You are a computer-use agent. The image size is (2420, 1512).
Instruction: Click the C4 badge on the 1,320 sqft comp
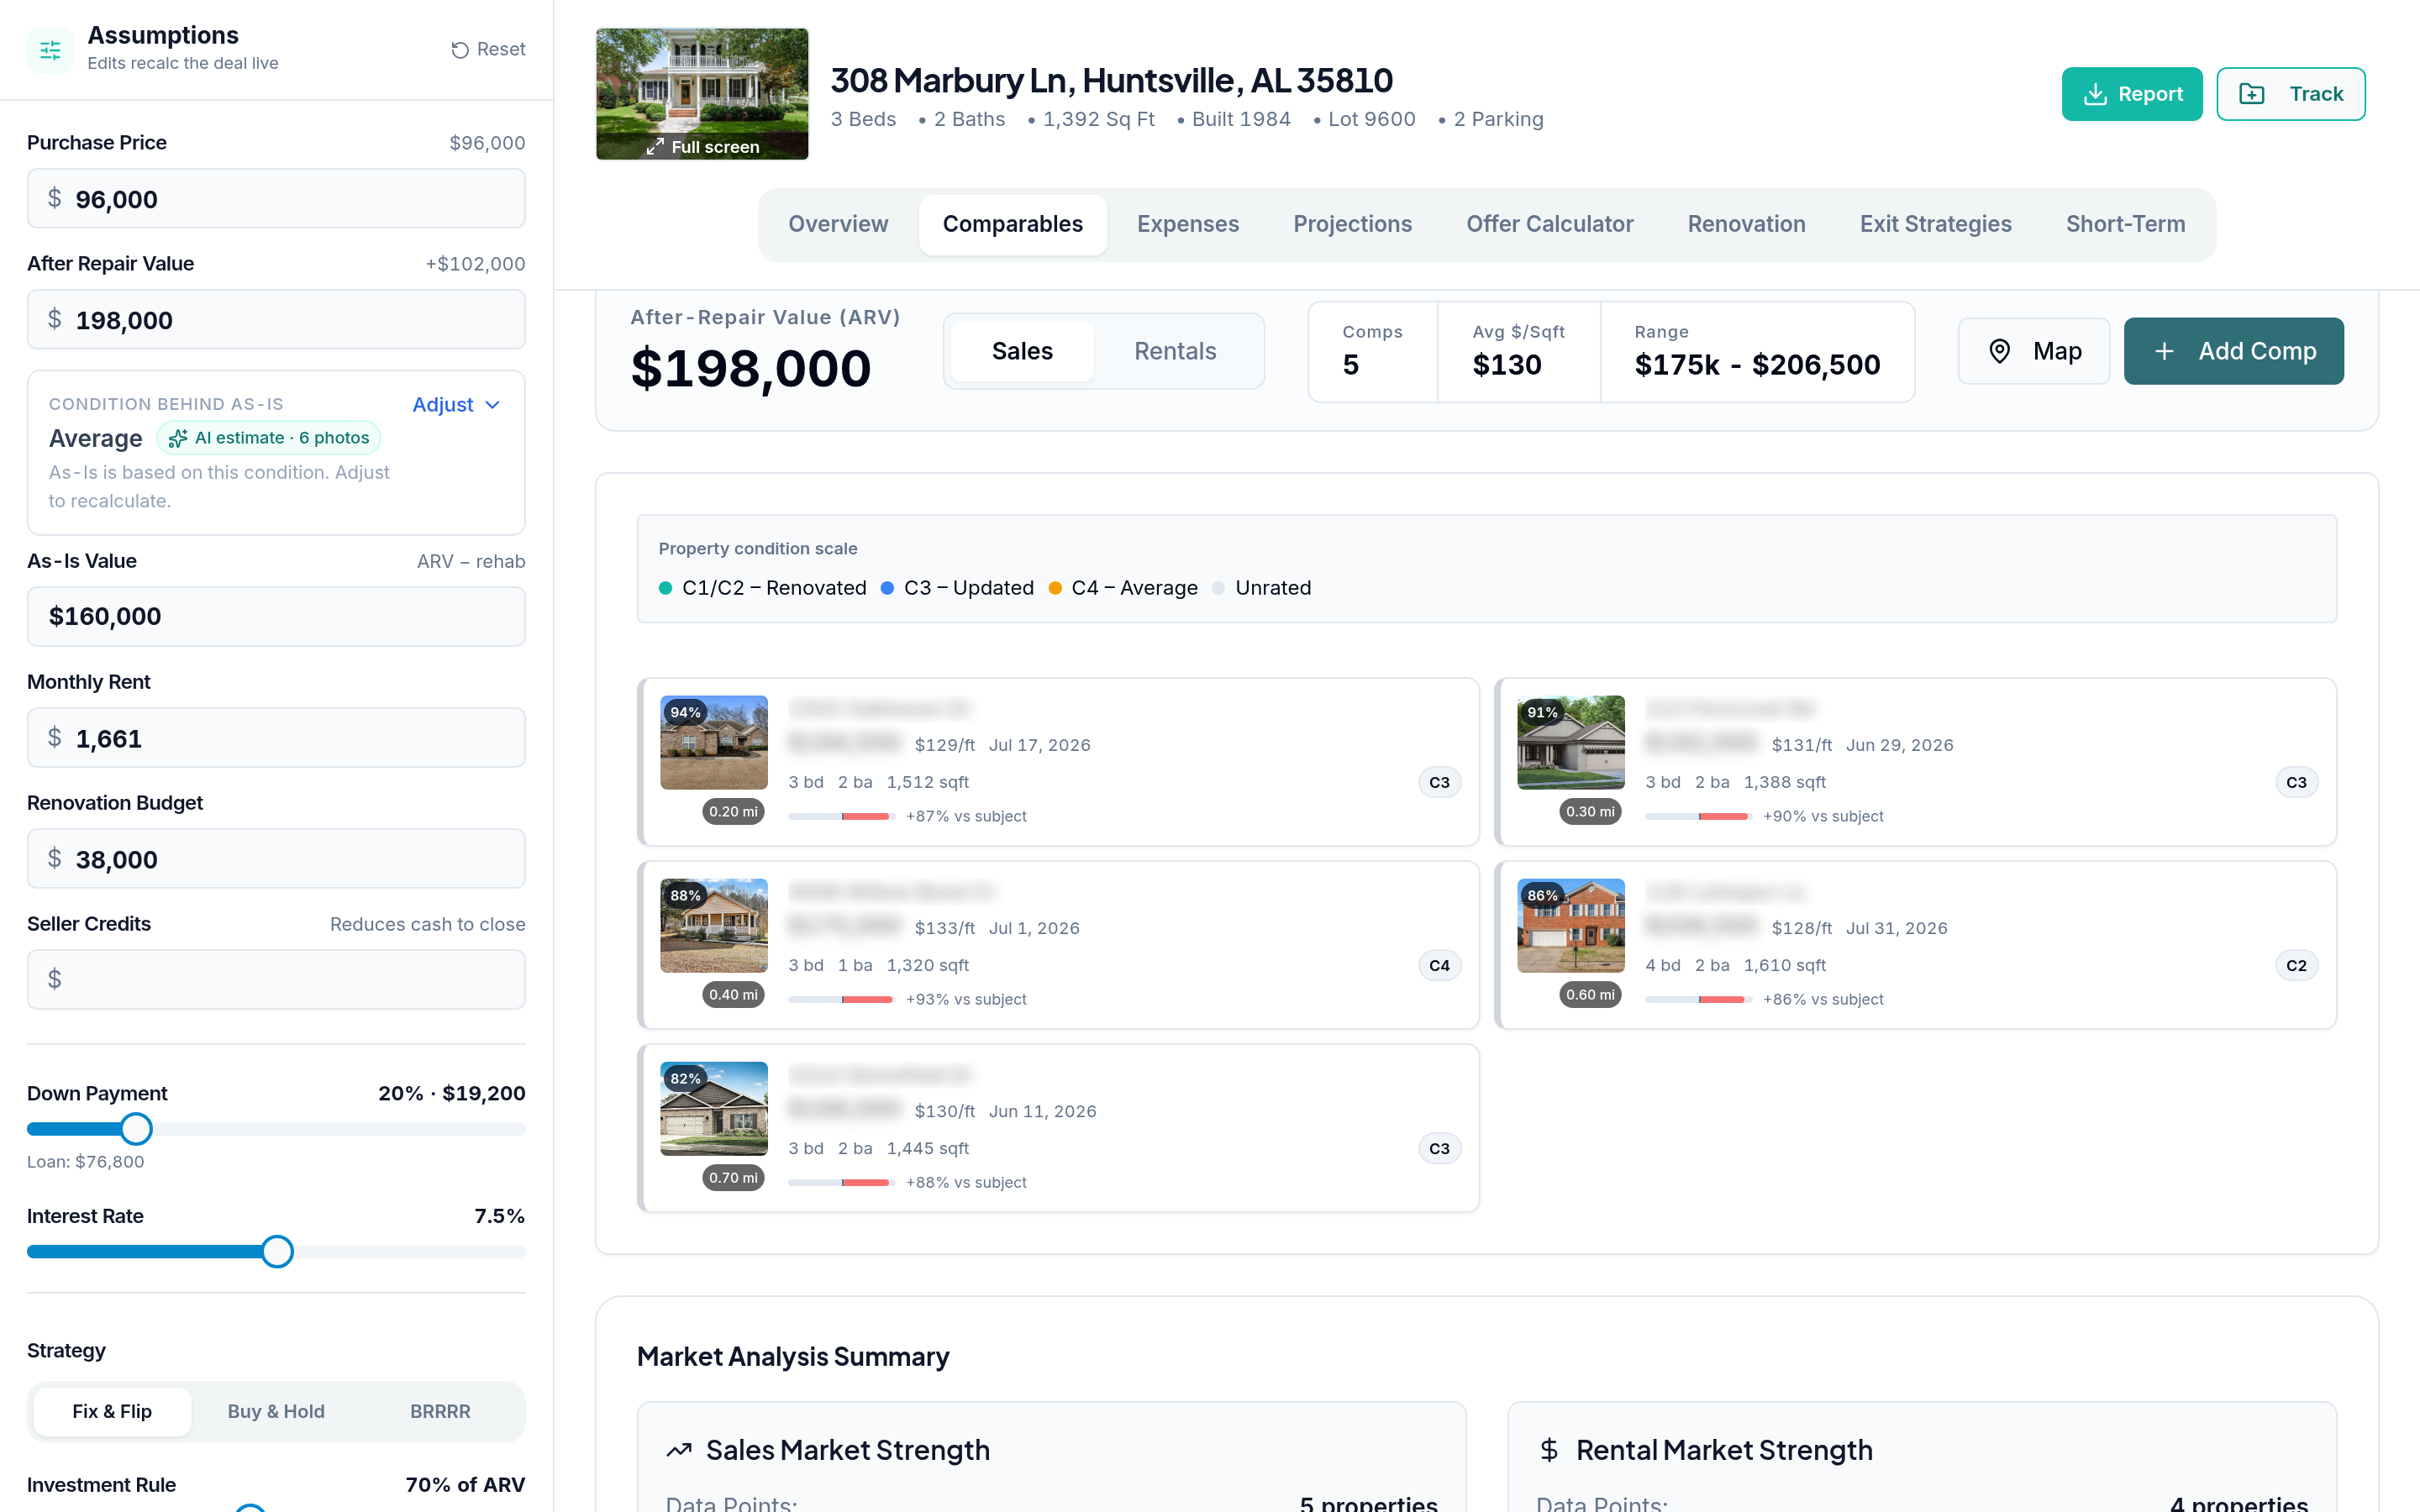1439,965
